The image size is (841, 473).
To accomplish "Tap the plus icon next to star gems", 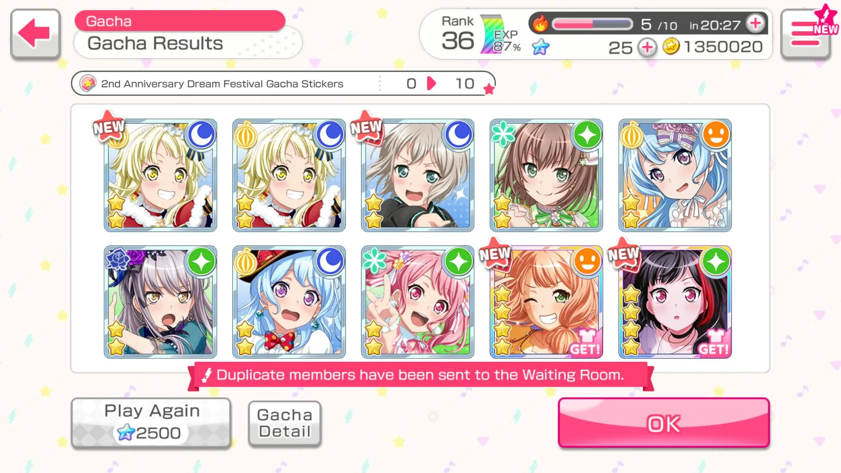I will pyautogui.click(x=647, y=47).
